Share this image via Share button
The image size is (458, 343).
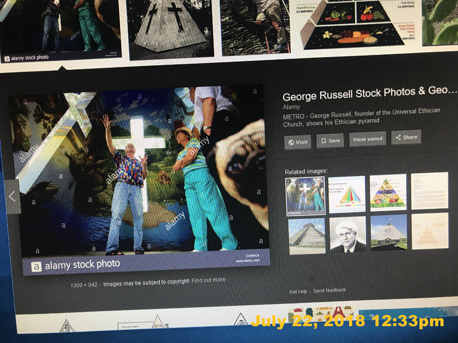[406, 137]
